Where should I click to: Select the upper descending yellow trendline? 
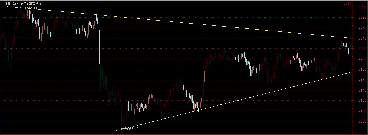(x=212, y=26)
